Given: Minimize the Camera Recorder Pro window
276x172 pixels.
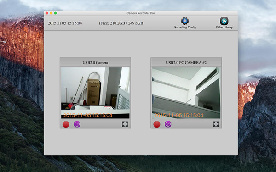Looking at the screenshot, I should (x=51, y=13).
